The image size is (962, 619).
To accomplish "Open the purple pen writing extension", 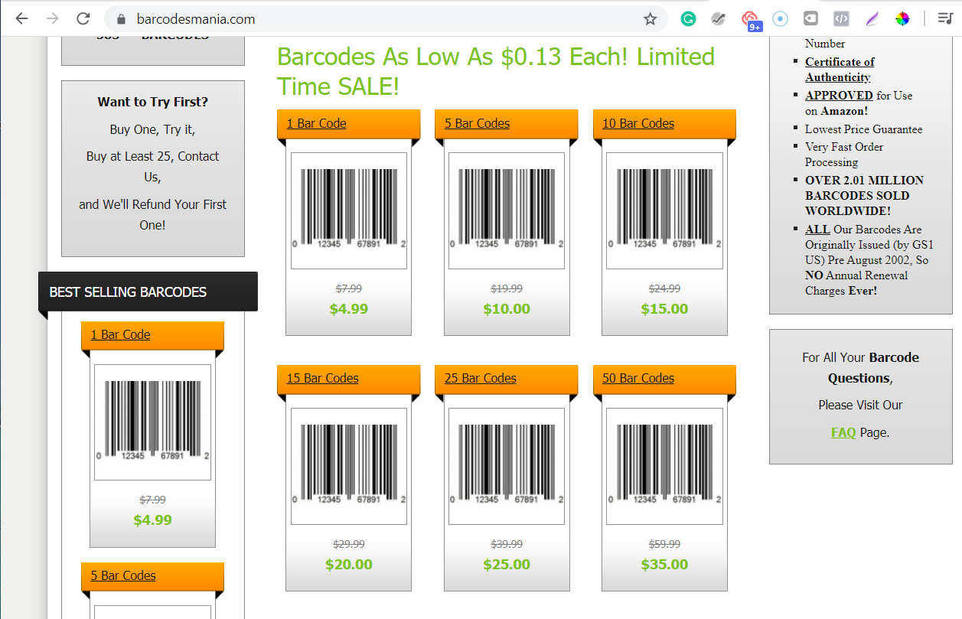I will (x=872, y=18).
